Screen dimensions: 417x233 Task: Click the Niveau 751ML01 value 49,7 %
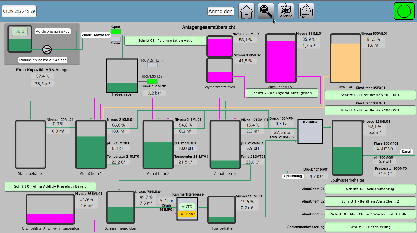146,197
